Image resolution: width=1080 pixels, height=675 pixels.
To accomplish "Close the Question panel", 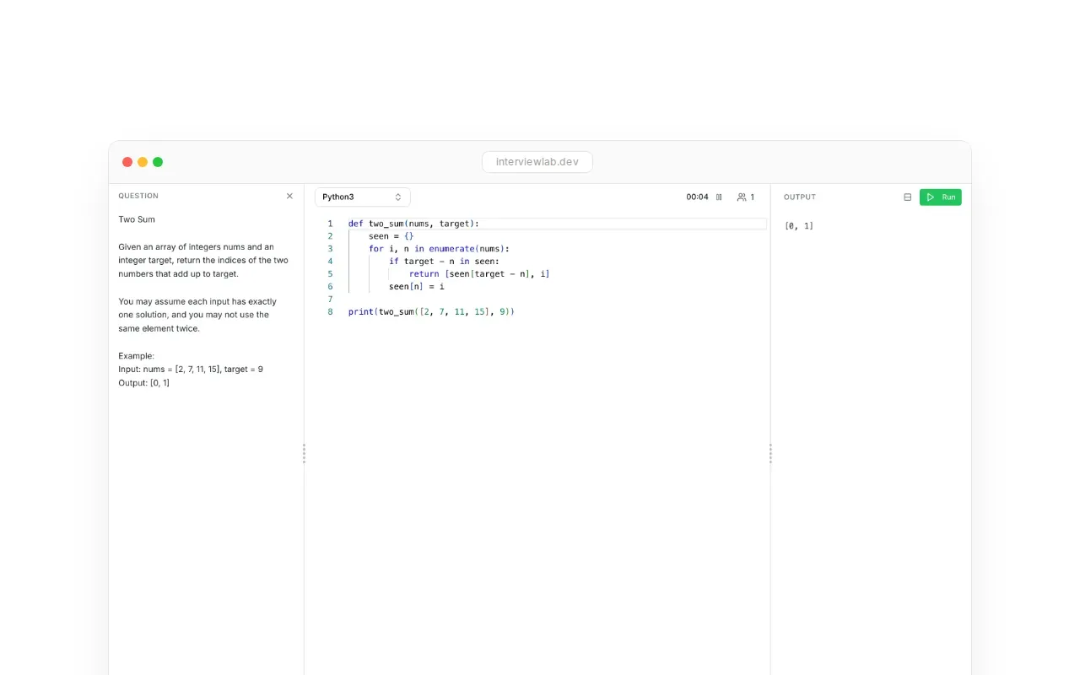I will coord(289,196).
